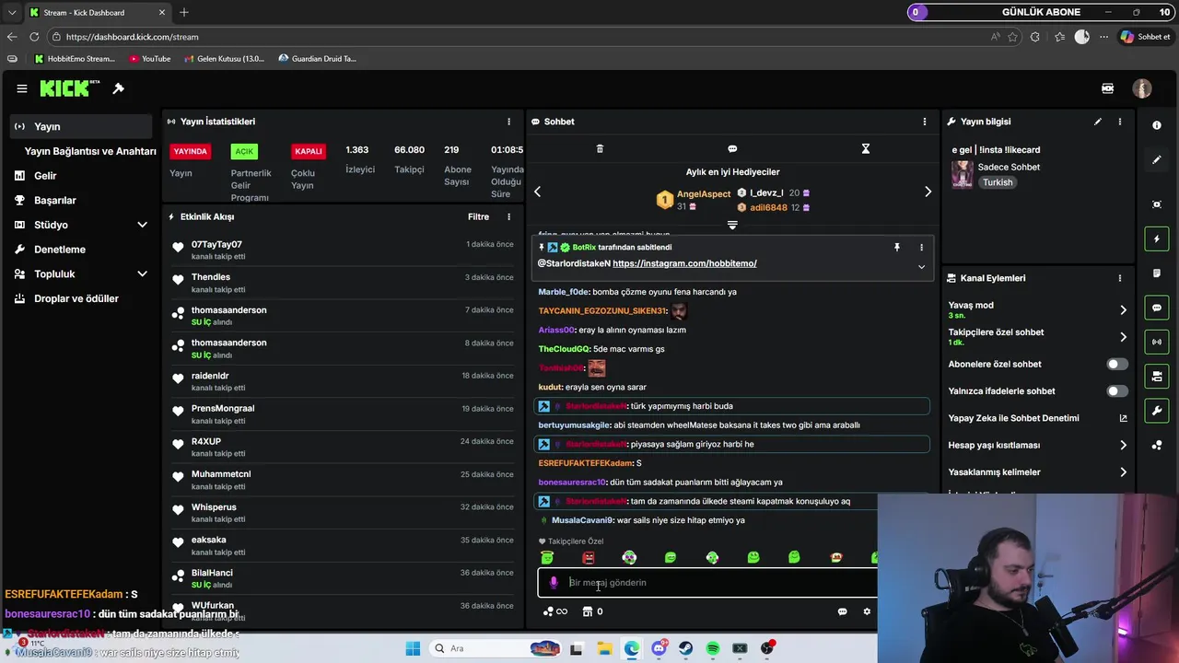Go to Gelir page
The width and height of the screenshot is (1179, 663).
(45, 176)
